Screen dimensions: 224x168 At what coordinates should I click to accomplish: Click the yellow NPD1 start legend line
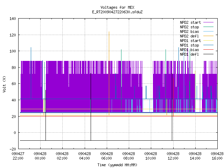click(x=208, y=41)
